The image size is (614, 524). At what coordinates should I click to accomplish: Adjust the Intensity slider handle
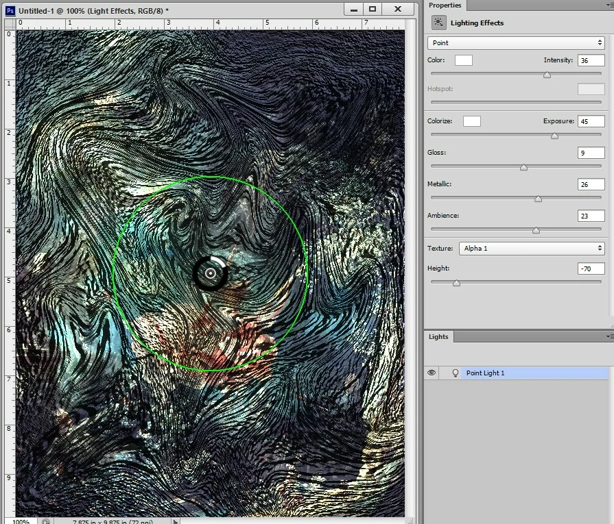pyautogui.click(x=547, y=75)
